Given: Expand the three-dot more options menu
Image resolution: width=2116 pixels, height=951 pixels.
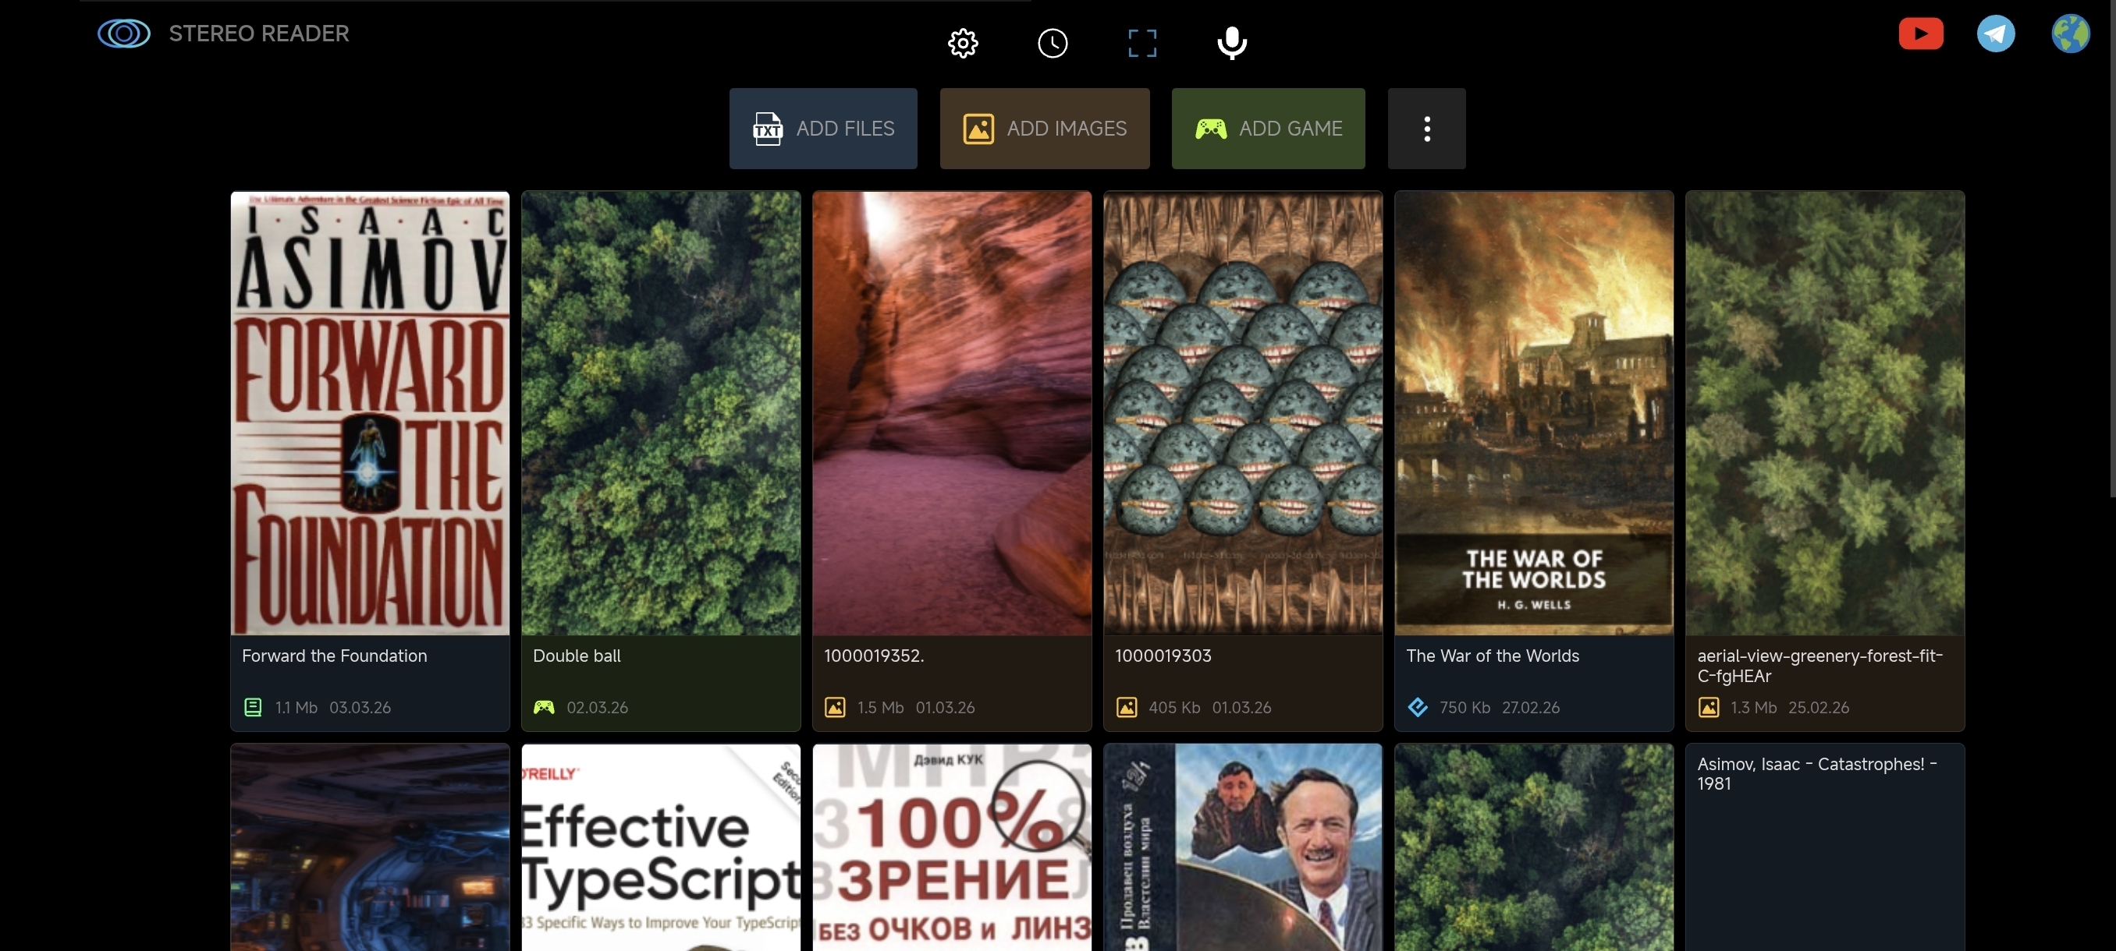Looking at the screenshot, I should [1426, 129].
